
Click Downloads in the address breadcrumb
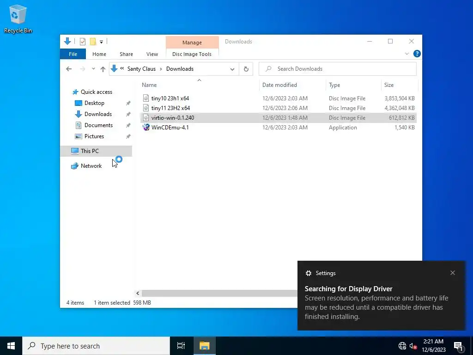coord(180,69)
